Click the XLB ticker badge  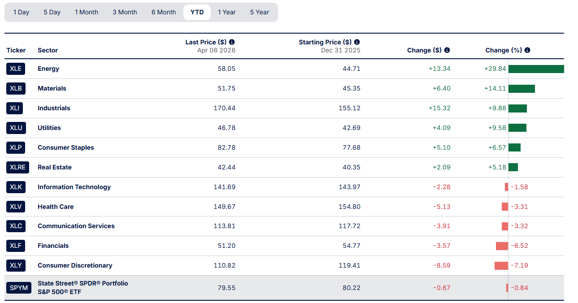[16, 88]
